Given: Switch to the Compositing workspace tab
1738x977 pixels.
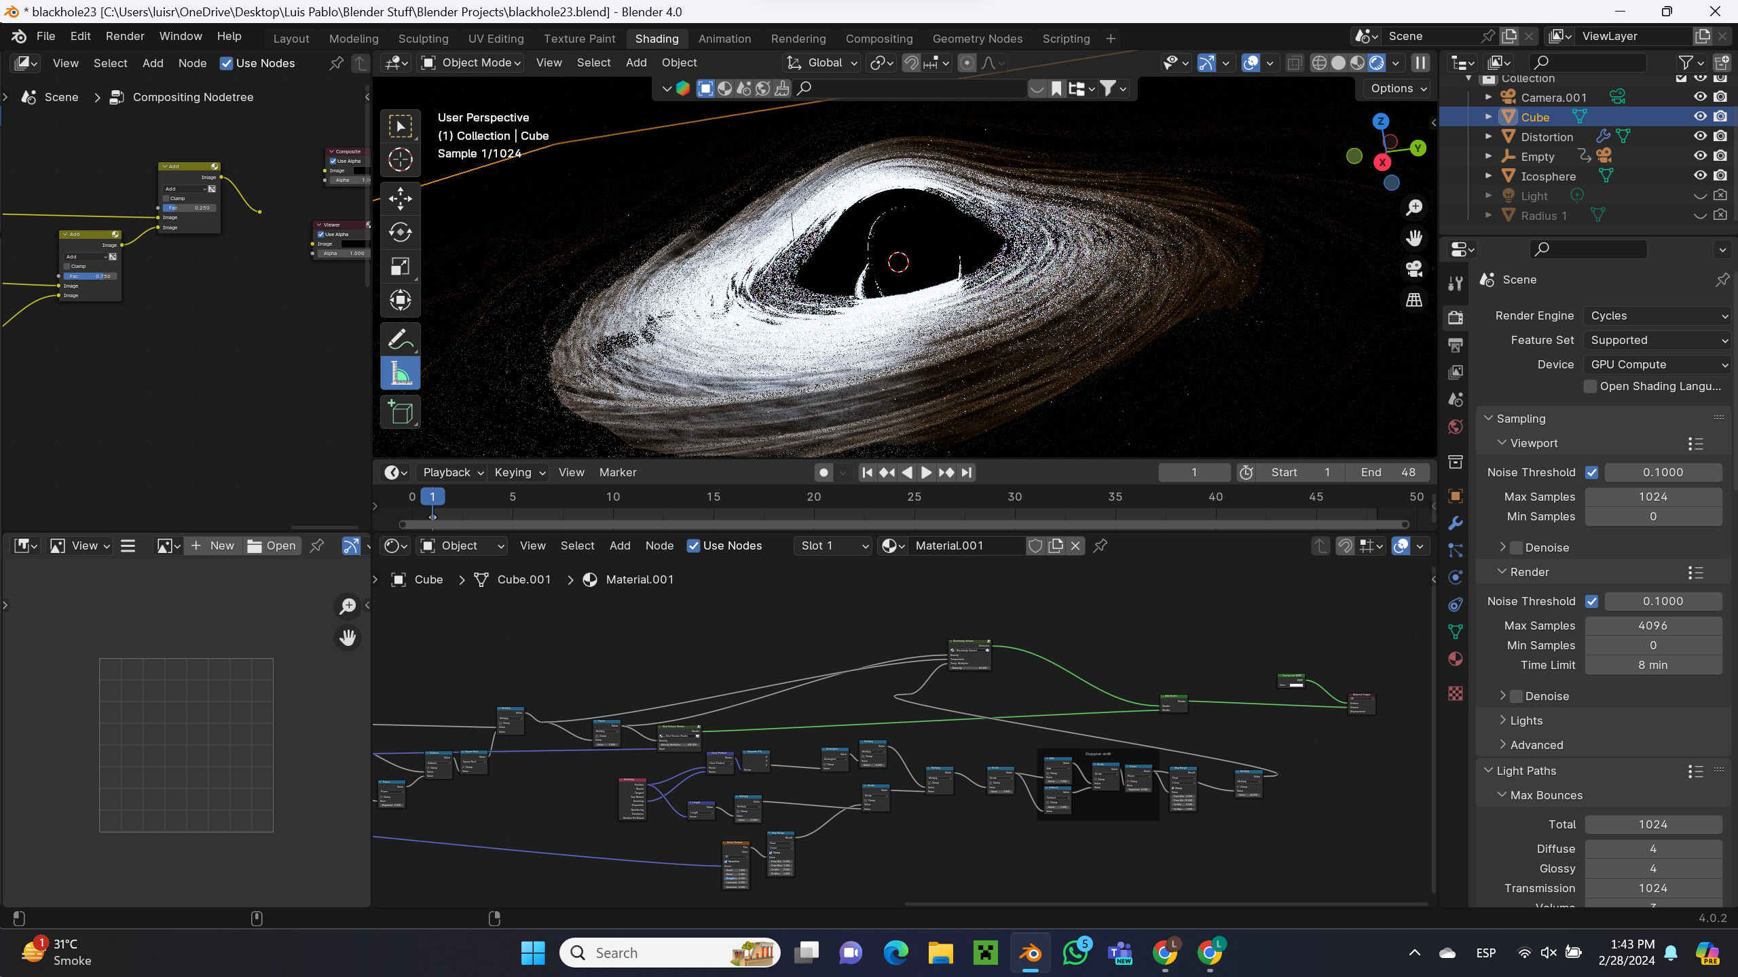Looking at the screenshot, I should (879, 38).
